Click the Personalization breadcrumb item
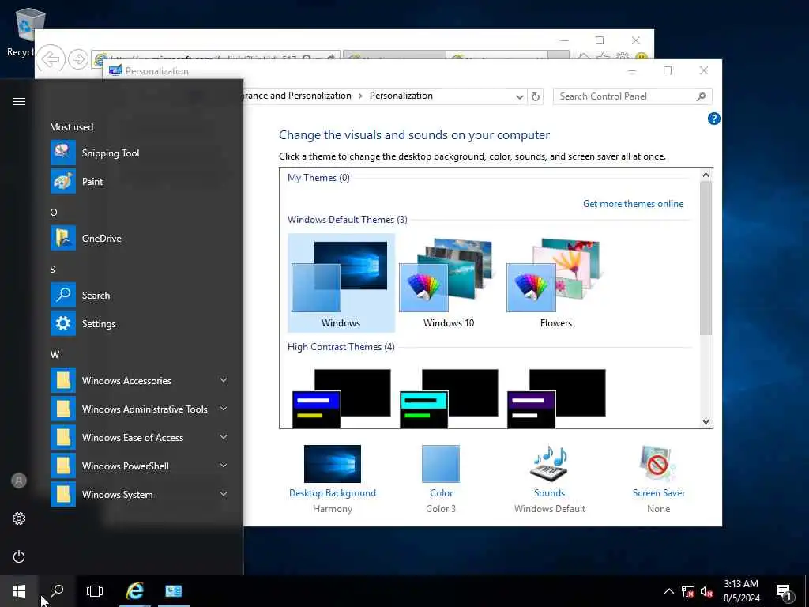This screenshot has height=607, width=809. tap(401, 96)
